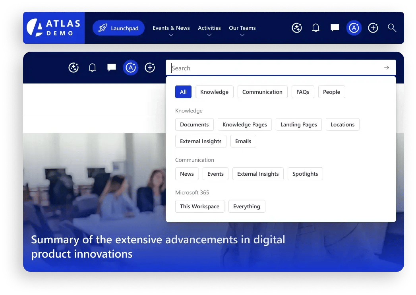Toggle the People search filter chip
Image resolution: width=416 pixels, height=295 pixels.
pos(331,92)
